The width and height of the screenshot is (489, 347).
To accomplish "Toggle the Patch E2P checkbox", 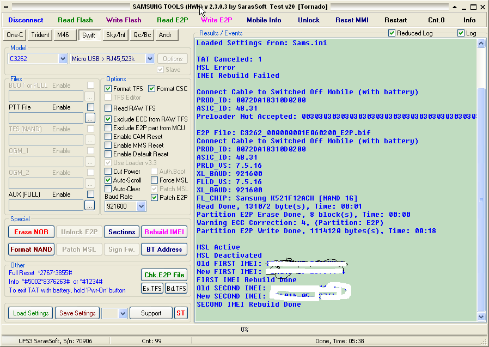I will 154,198.
